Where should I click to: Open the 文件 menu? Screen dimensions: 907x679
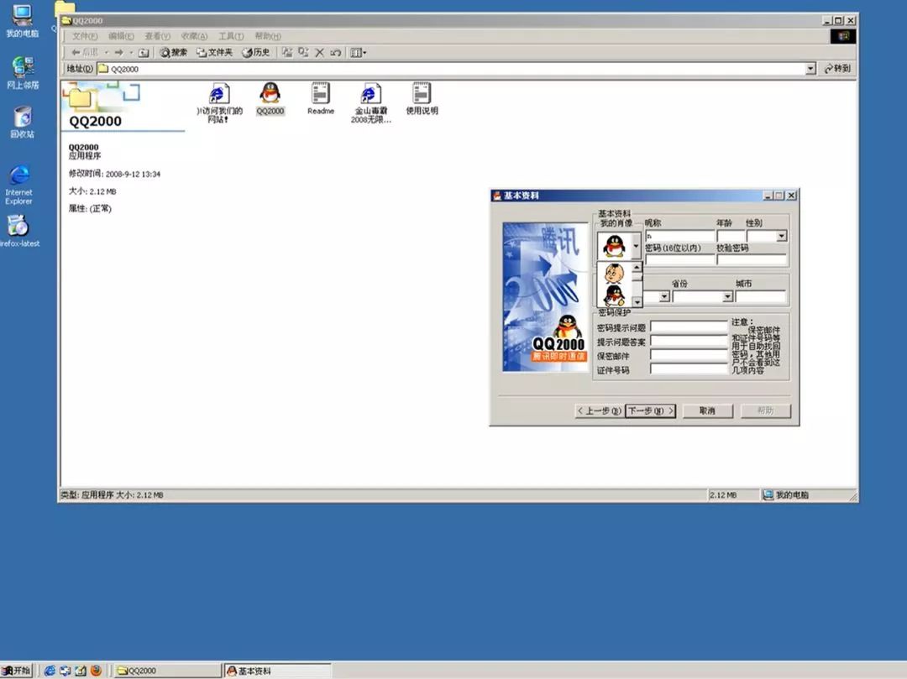coord(85,36)
